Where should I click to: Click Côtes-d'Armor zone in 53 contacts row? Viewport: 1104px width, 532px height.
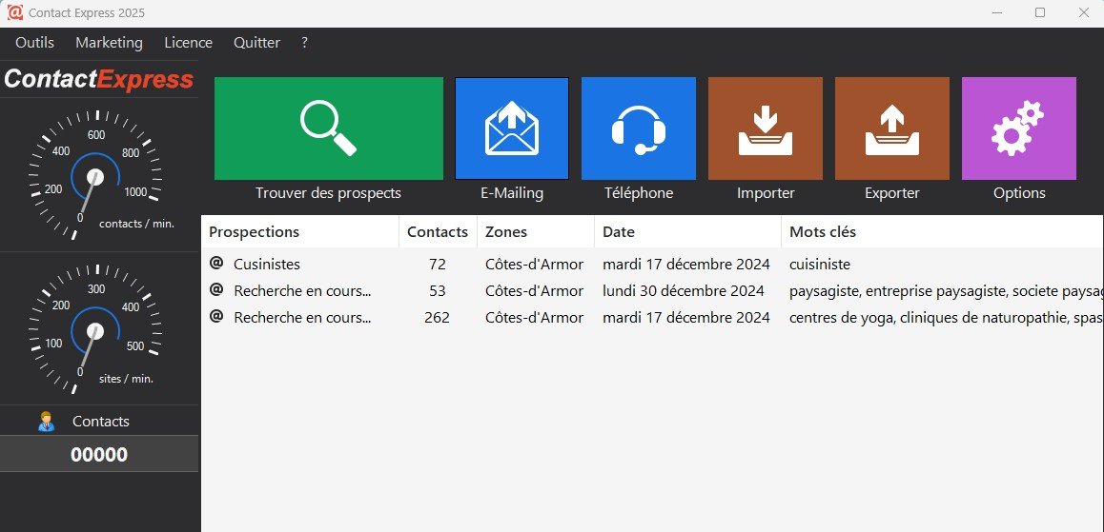pos(535,291)
